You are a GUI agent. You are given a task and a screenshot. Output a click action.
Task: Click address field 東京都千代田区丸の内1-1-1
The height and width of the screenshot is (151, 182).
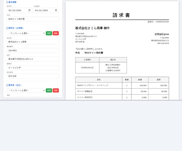(x=33, y=59)
